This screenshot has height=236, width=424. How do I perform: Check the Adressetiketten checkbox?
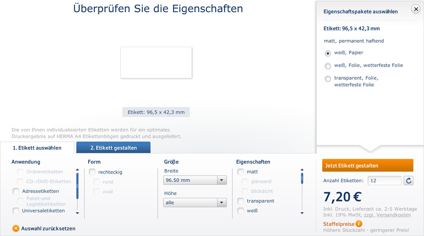[16, 191]
